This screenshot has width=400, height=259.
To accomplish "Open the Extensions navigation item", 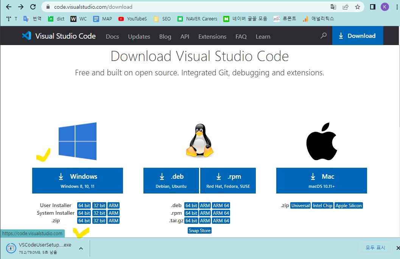I will (213, 36).
